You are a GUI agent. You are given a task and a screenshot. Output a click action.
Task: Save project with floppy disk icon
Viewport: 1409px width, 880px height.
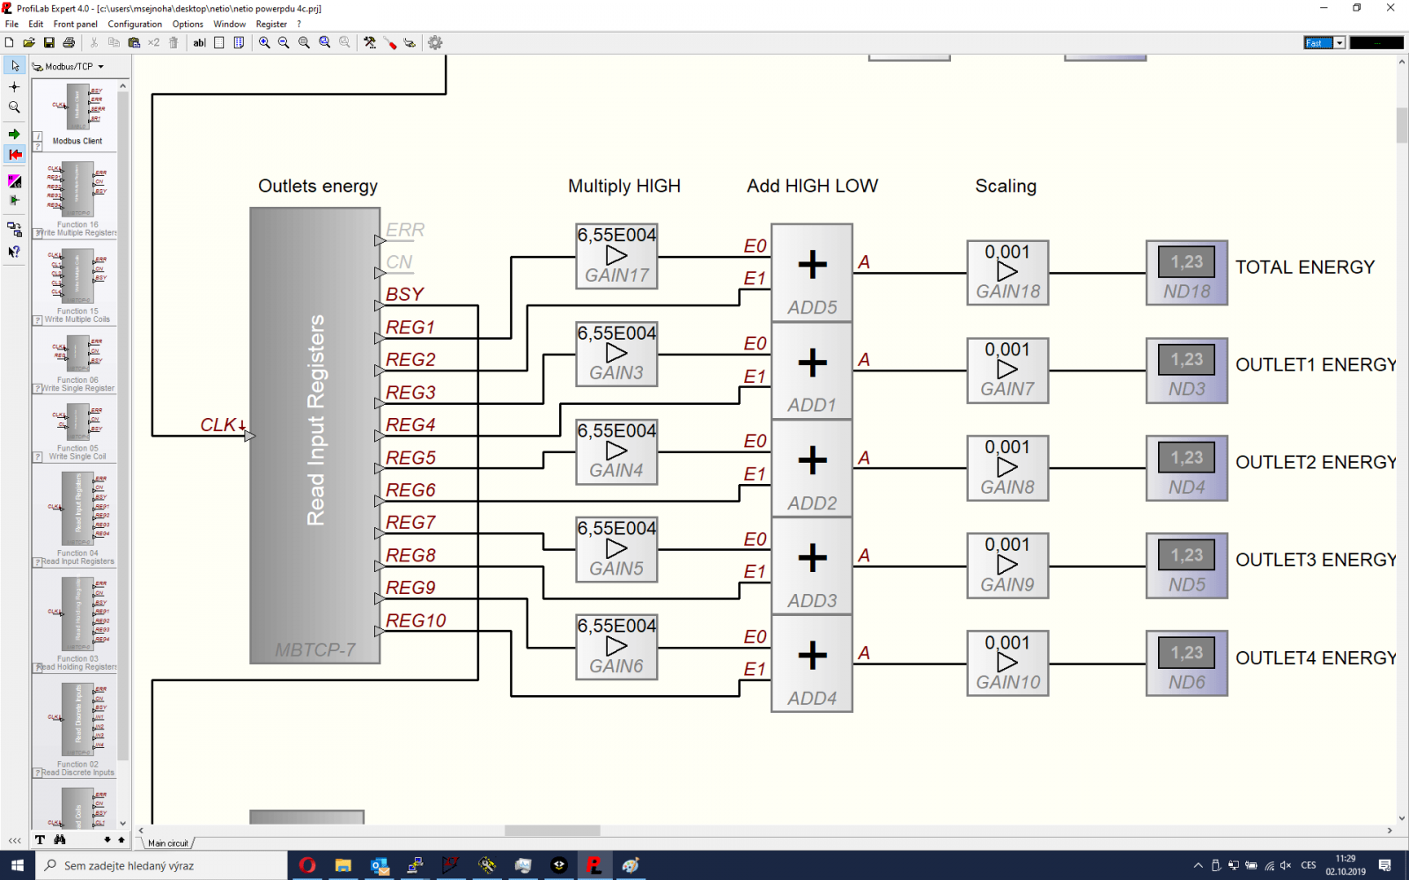(49, 42)
